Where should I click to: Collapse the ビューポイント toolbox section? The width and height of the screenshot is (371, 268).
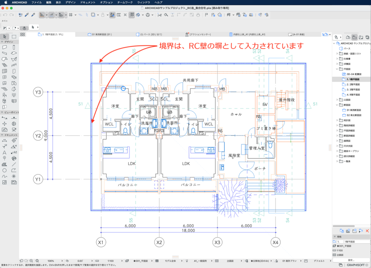coord(2,112)
